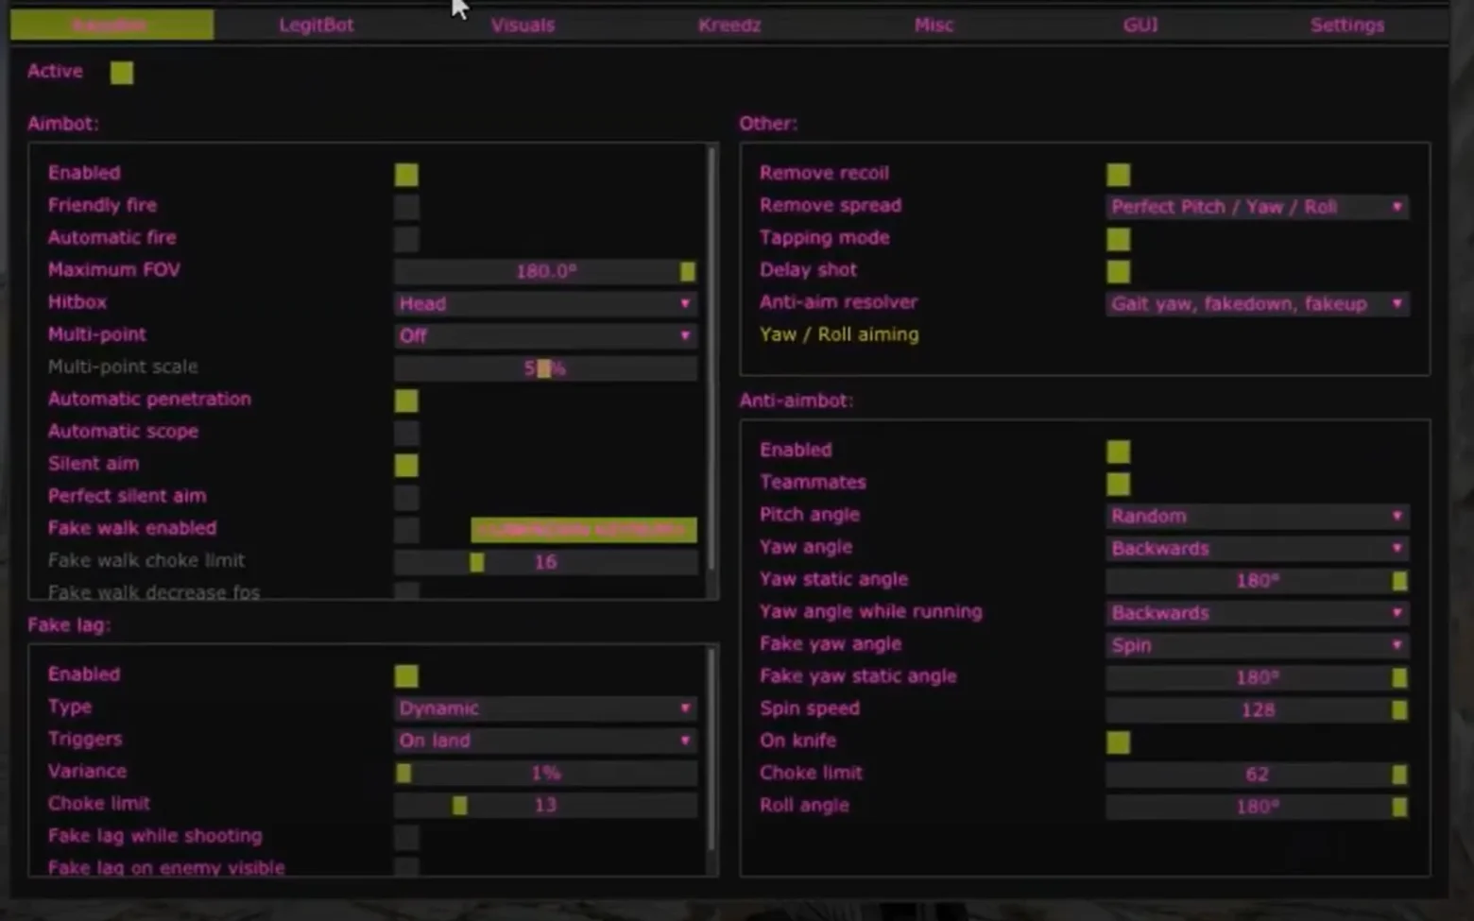1474x921 pixels.
Task: Switch to the LegitBot tab
Action: pos(317,26)
